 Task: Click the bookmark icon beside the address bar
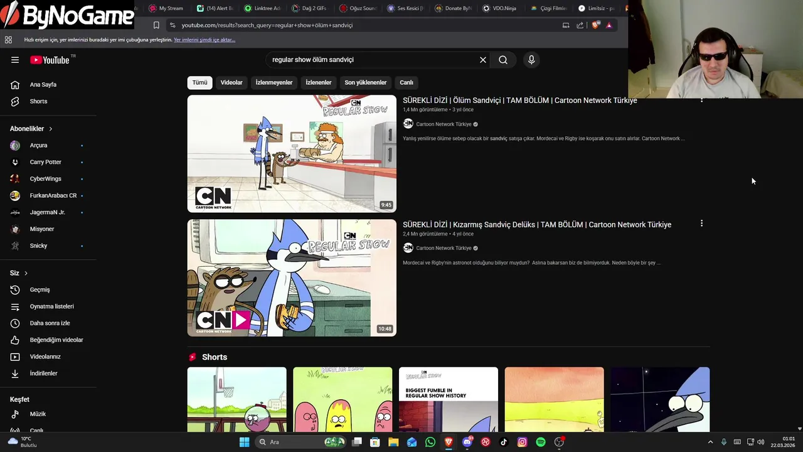coord(156,25)
